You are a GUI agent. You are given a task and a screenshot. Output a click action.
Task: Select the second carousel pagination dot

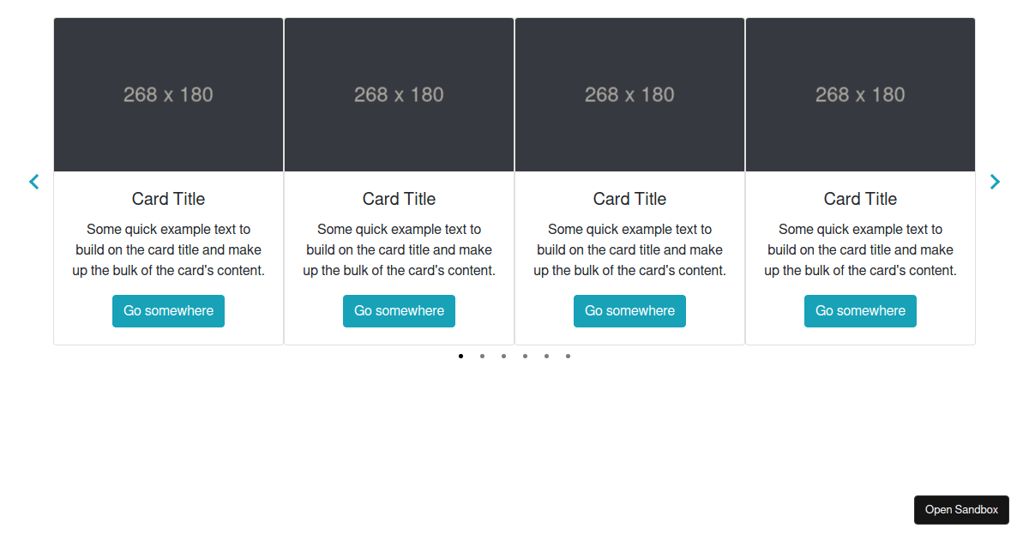[482, 356]
